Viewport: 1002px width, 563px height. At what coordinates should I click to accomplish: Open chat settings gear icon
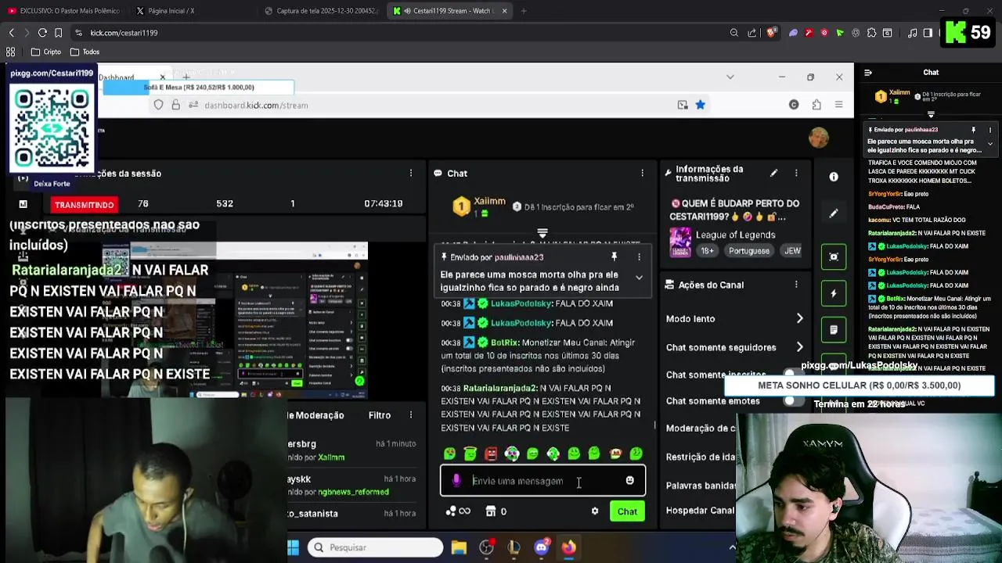coord(595,511)
